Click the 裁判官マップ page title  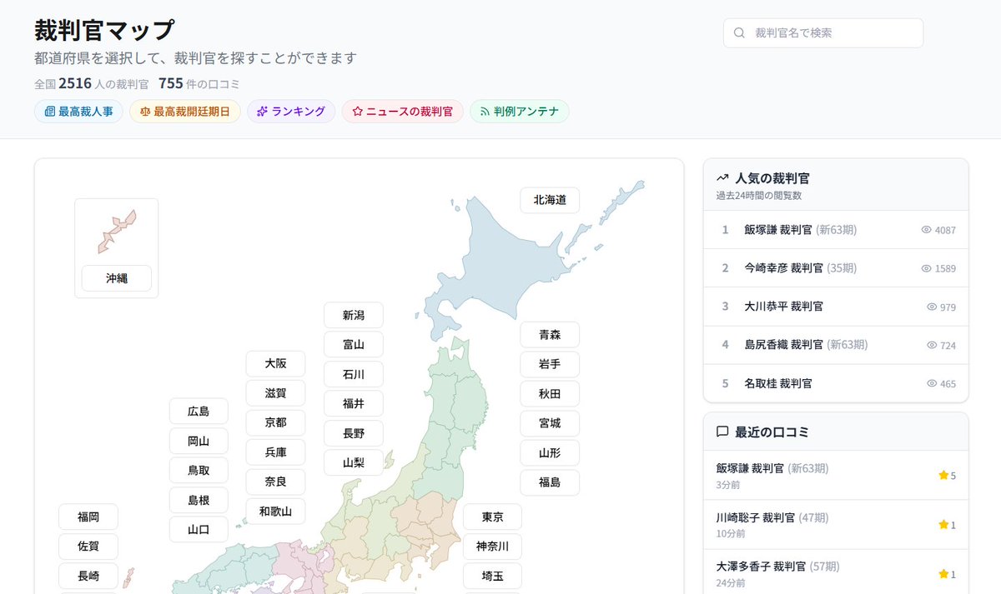104,30
